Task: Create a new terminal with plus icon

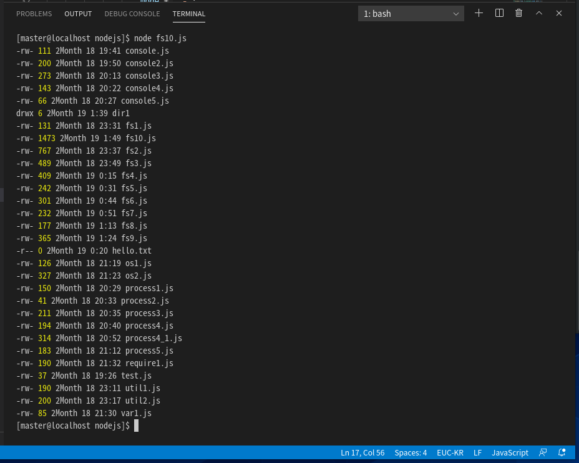Action: [479, 13]
